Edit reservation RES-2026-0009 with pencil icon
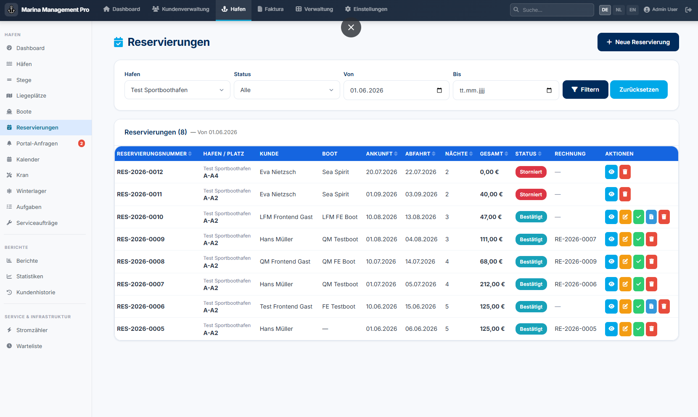Viewport: 698px width, 417px height. point(625,239)
